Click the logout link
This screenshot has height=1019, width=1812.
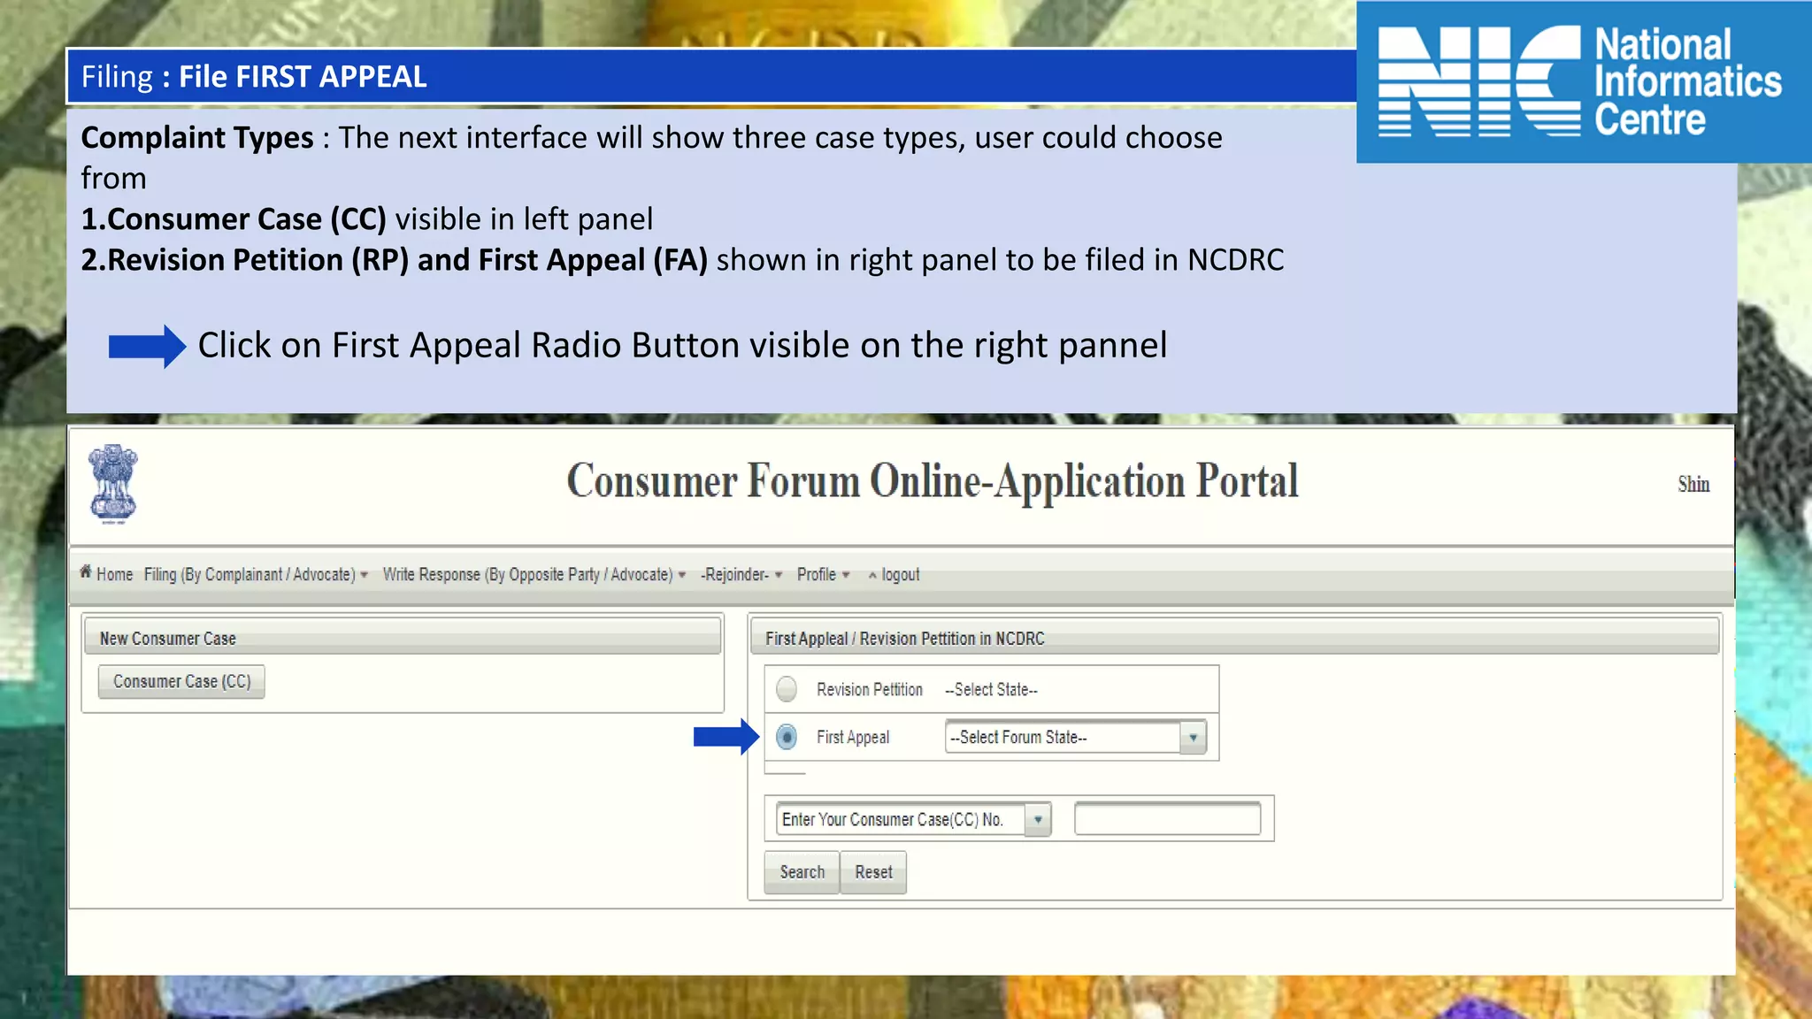pos(901,575)
